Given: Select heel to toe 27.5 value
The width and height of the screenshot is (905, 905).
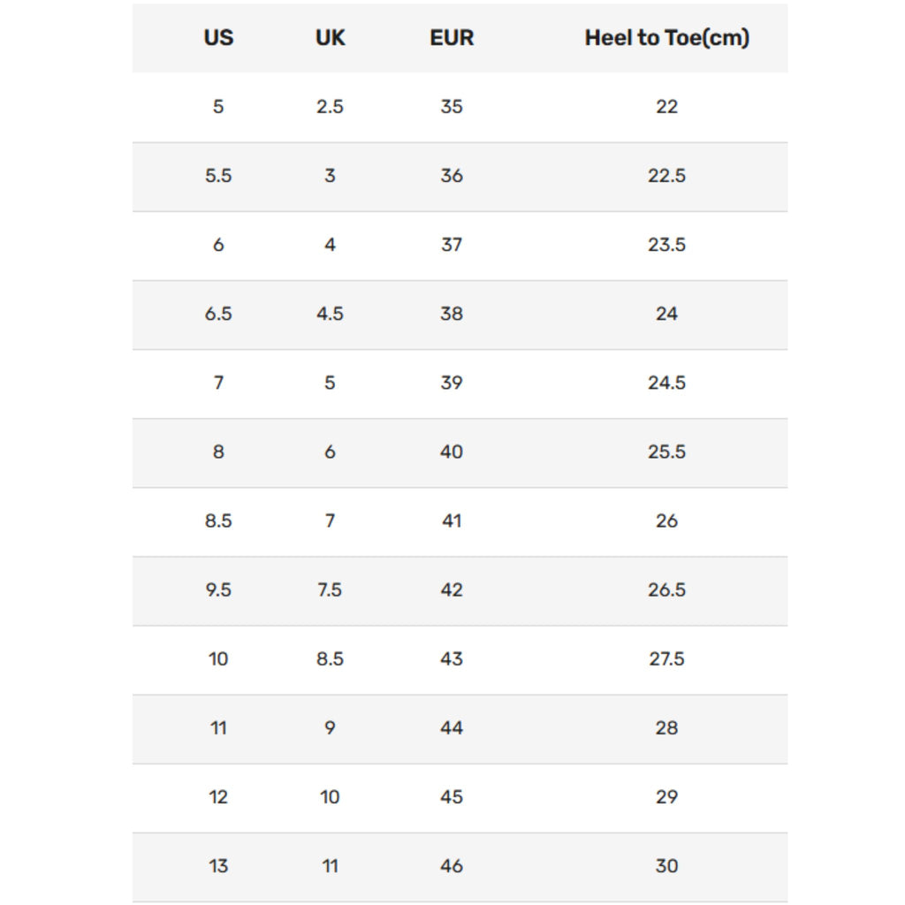Looking at the screenshot, I should pos(666,658).
